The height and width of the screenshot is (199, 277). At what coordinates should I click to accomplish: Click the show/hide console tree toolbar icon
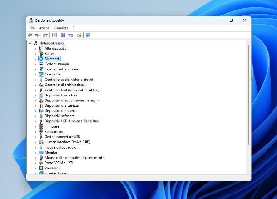pyautogui.click(x=45, y=35)
